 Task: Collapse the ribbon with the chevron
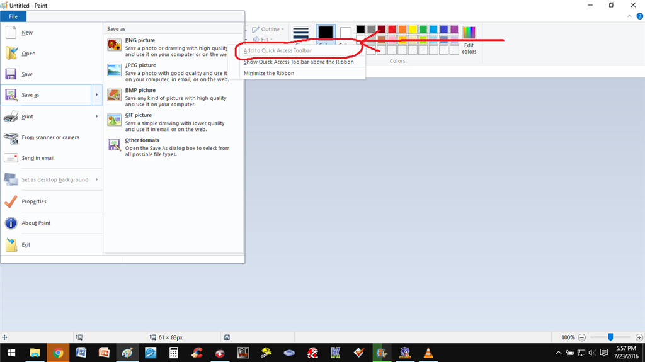pos(629,16)
